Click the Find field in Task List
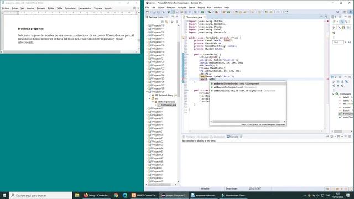Screen dimensions: 354x199 [x=338, y=42]
